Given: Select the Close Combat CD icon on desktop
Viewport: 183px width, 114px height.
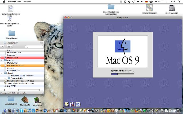Looking at the screenshot, I should [149, 8].
